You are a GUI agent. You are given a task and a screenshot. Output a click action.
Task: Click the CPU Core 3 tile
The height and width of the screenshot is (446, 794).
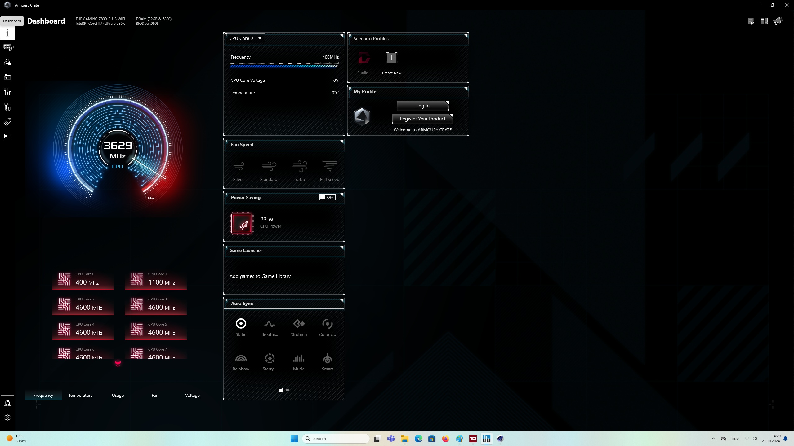tap(156, 305)
